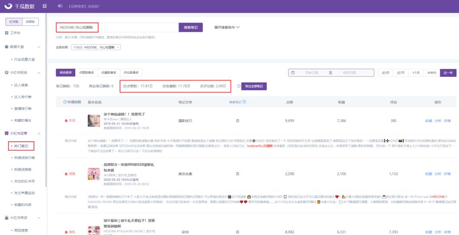Collapse the sidebar with the menu-fold icon
The width and height of the screenshot is (459, 235).
click(x=45, y=6)
